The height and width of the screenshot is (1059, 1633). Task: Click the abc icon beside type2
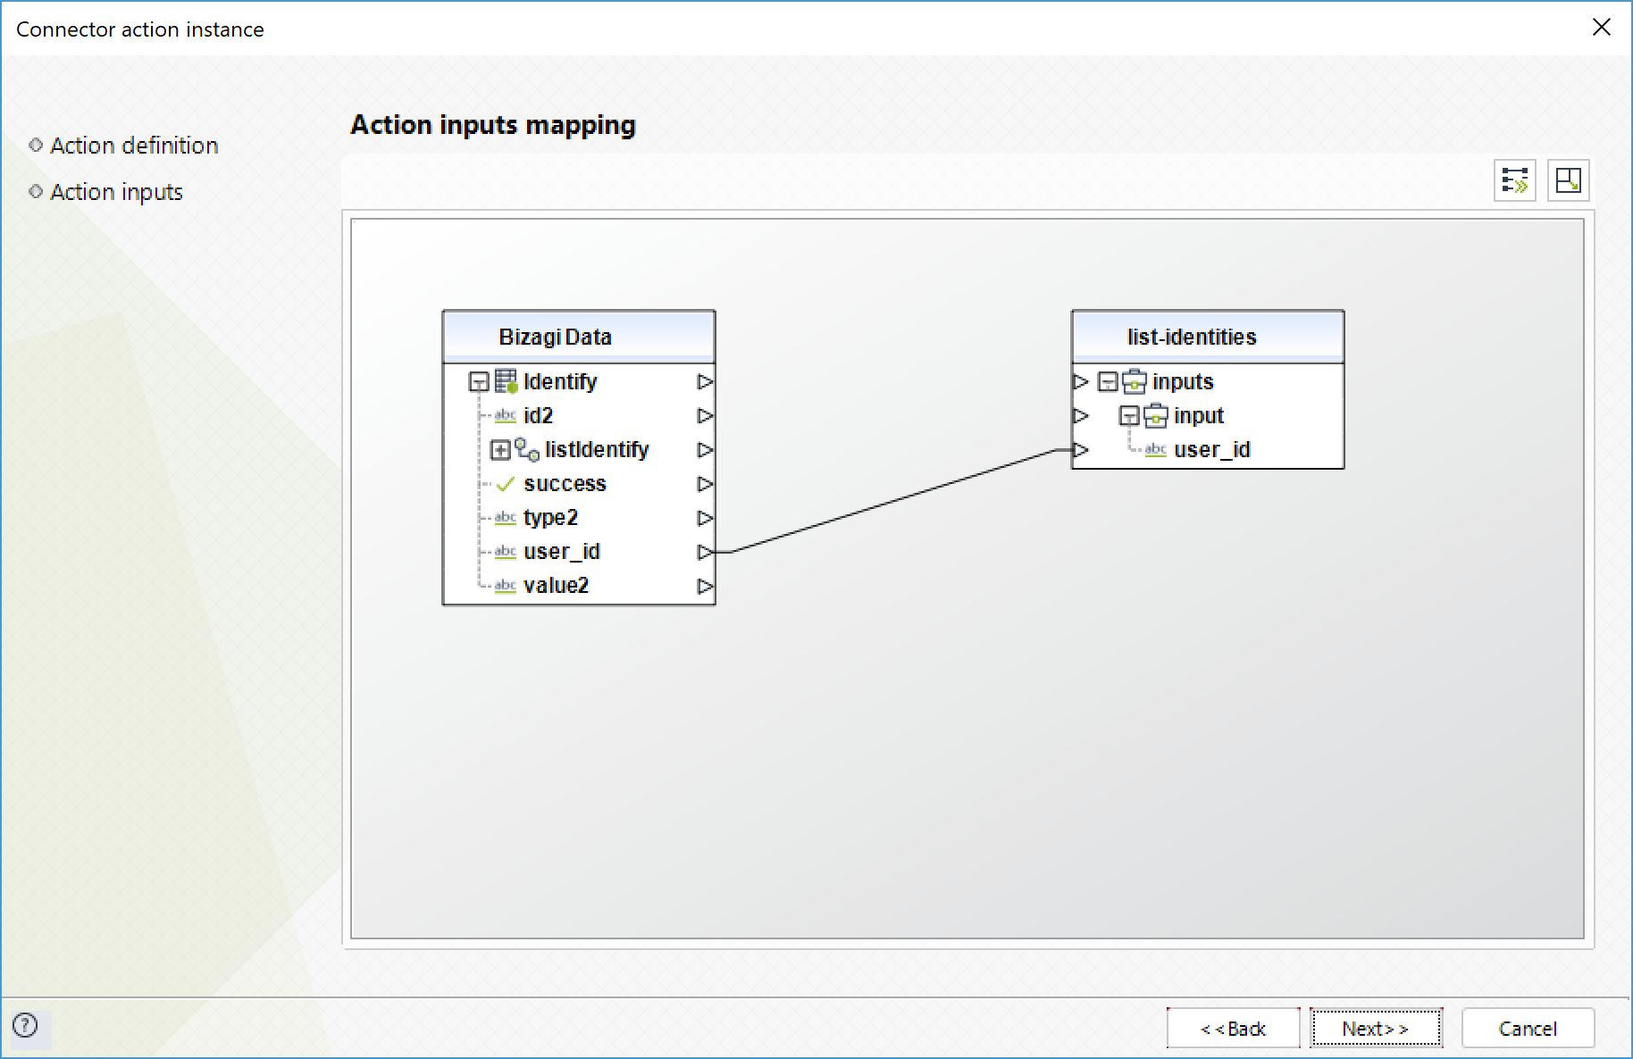(x=505, y=518)
